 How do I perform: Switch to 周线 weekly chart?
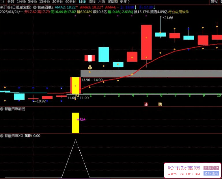92,2
